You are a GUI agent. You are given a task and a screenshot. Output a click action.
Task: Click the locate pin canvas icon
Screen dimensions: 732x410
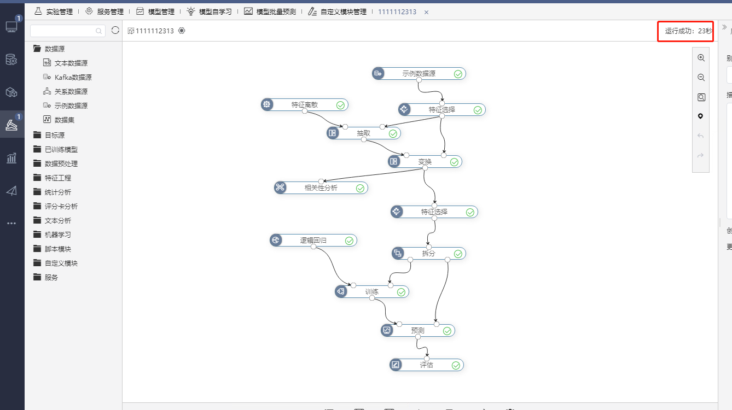coord(701,116)
